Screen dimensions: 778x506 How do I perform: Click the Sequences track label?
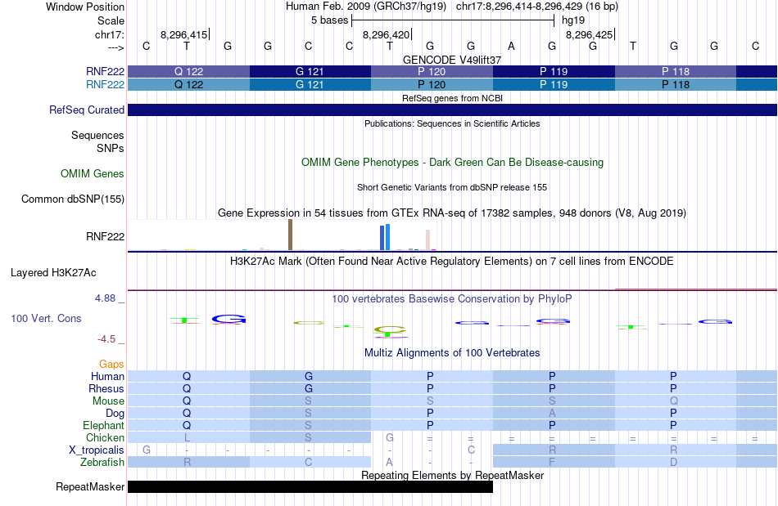pyautogui.click(x=97, y=135)
